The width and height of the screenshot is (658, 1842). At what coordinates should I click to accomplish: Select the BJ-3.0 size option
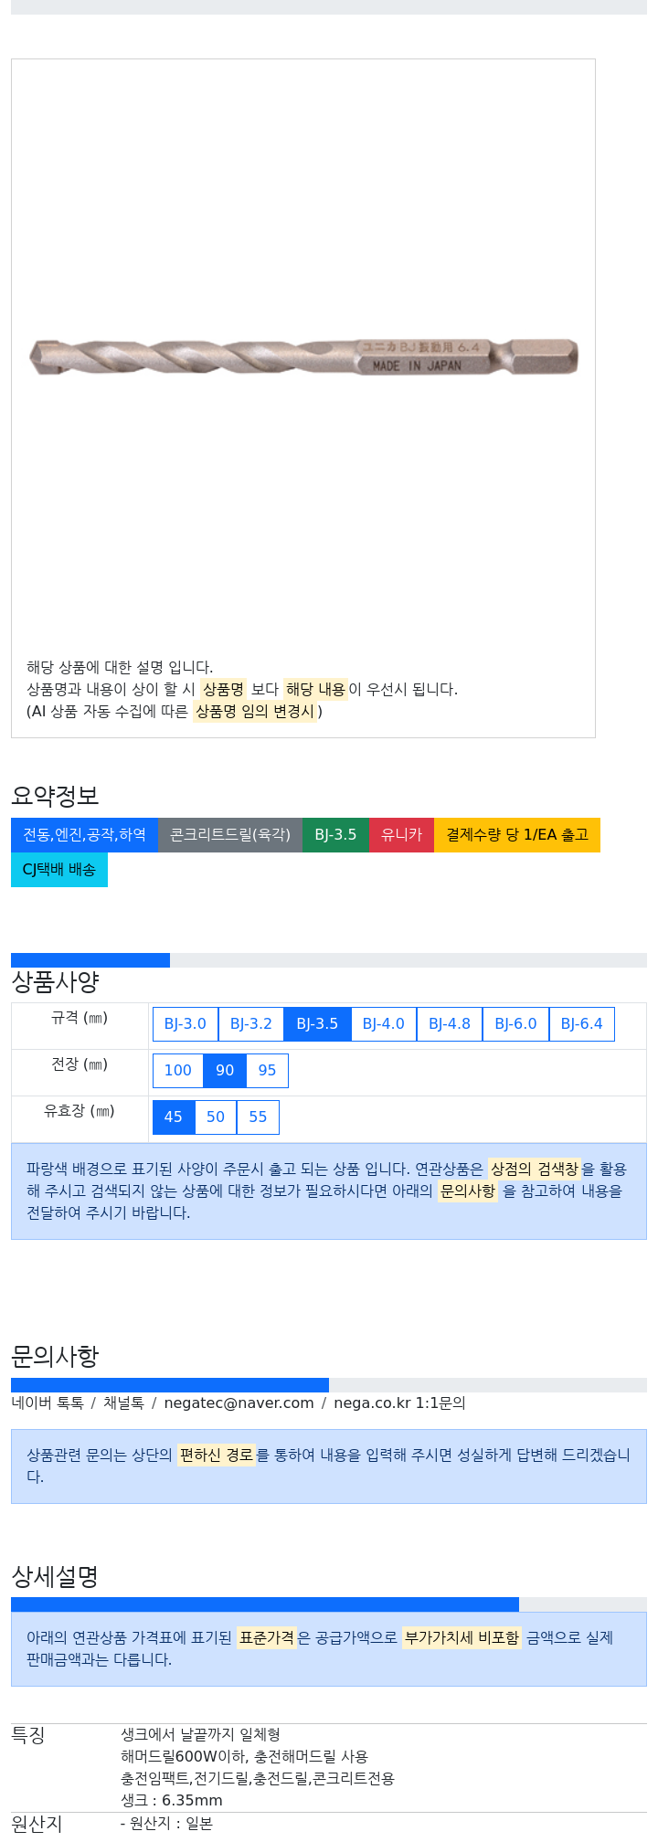point(186,1024)
